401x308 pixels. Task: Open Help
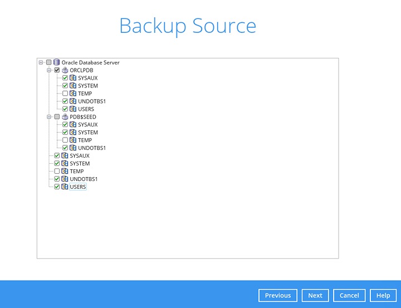click(383, 295)
